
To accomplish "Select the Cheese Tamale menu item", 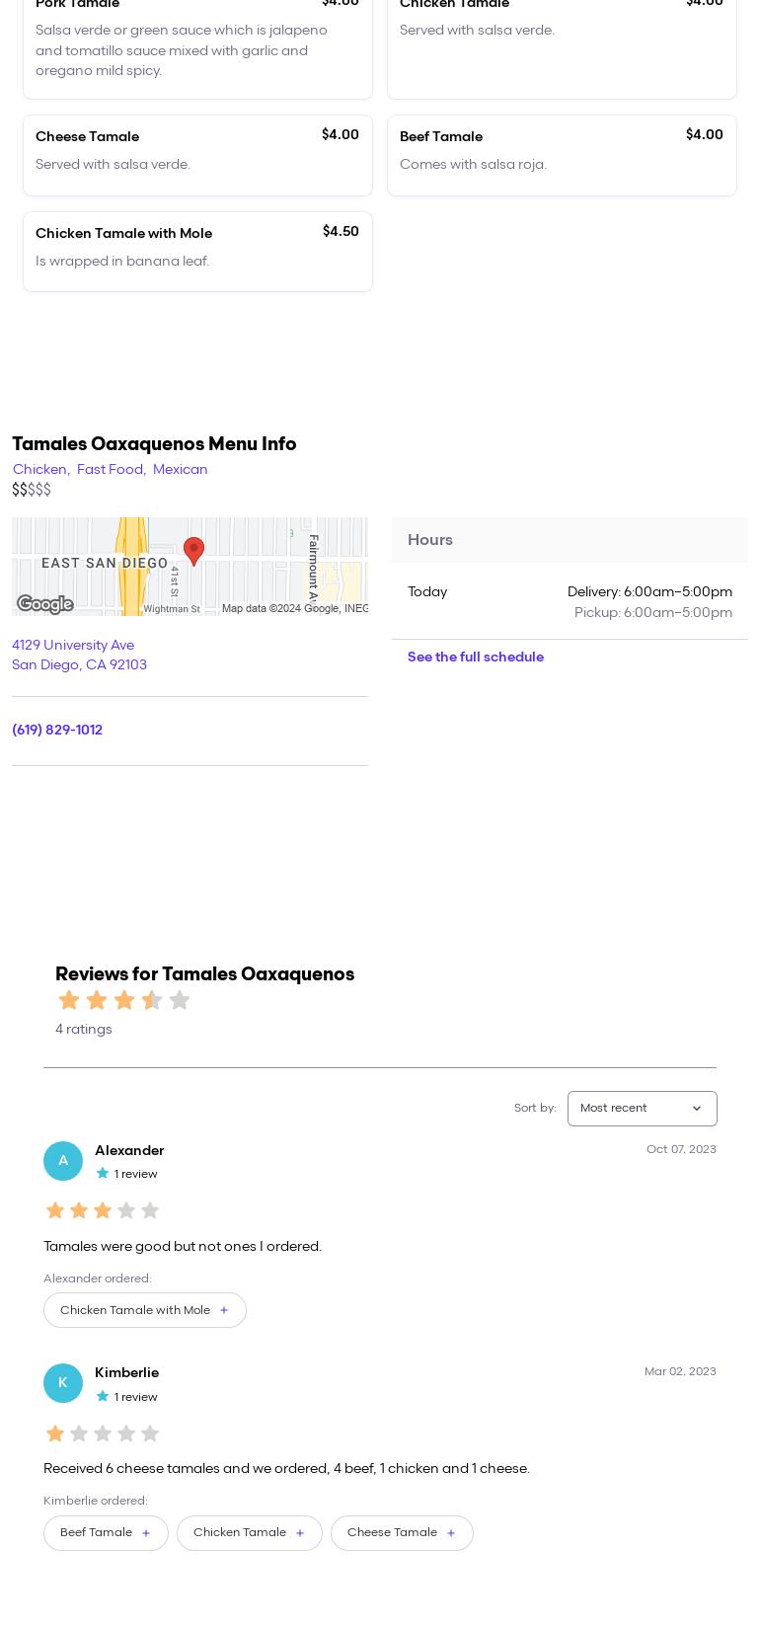I will pyautogui.click(x=197, y=155).
